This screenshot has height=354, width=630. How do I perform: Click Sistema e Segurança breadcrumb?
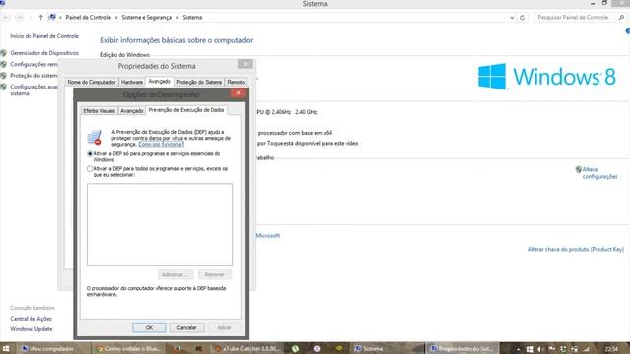(147, 18)
